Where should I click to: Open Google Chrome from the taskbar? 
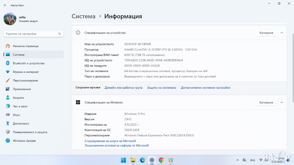click(x=161, y=160)
